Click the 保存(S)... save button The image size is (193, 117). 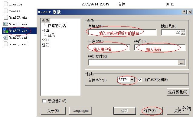(x=151, y=111)
